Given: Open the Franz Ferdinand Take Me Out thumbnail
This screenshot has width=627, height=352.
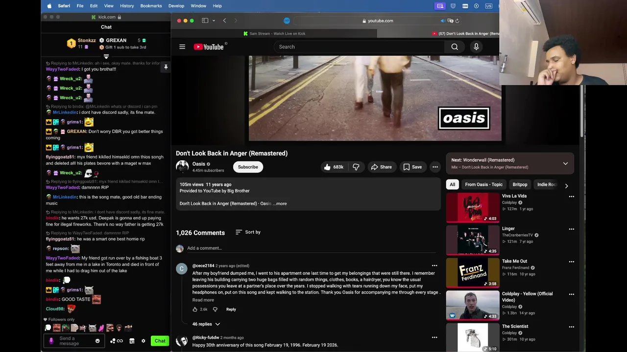Looking at the screenshot, I should [x=473, y=273].
